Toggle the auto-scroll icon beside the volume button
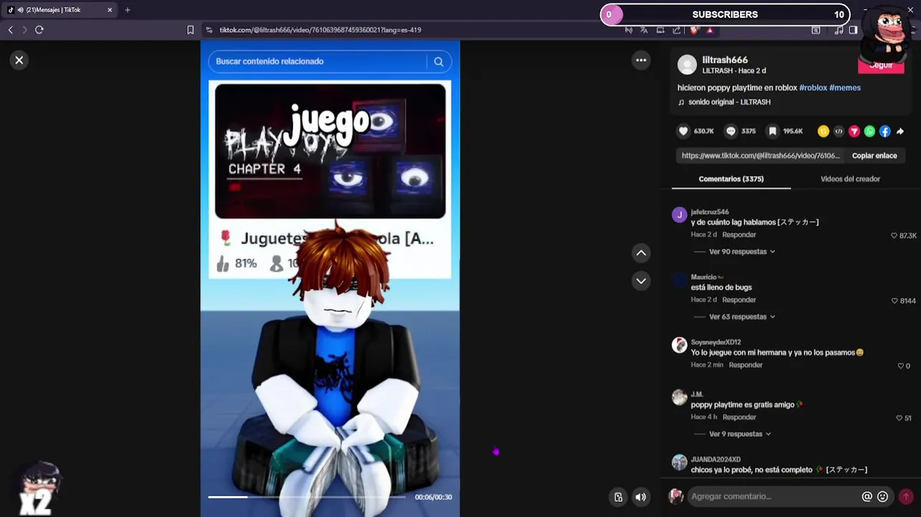Screen dimensions: 921x517 618,497
